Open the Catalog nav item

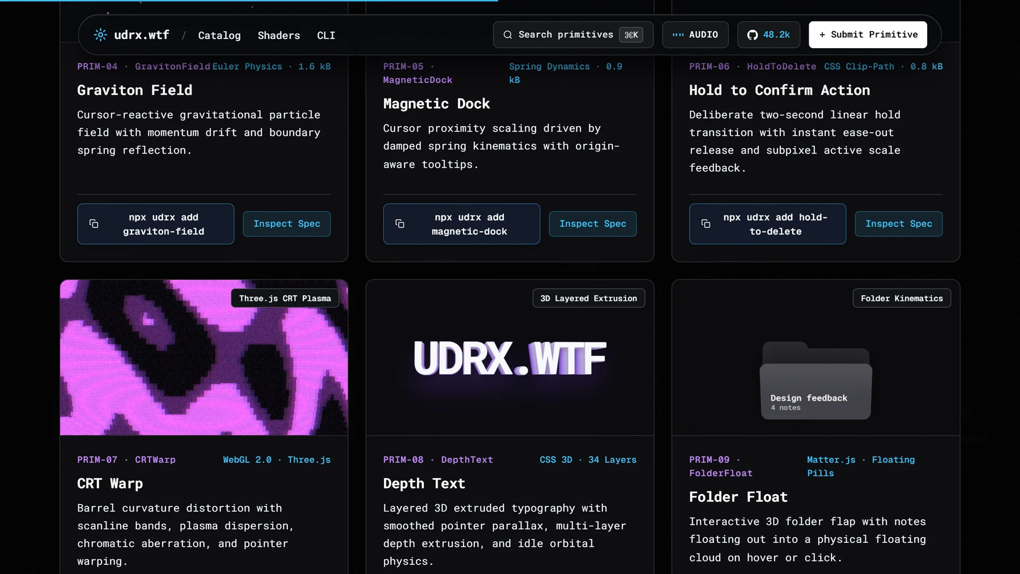219,35
